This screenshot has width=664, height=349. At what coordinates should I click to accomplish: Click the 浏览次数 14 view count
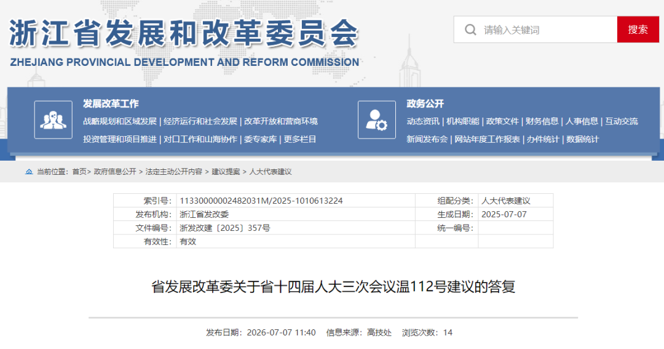coord(427,332)
